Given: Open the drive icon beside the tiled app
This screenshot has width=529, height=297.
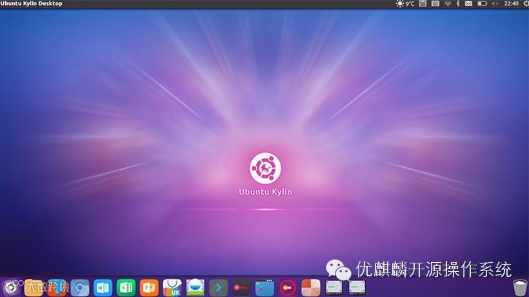Looking at the screenshot, I should [x=334, y=288].
